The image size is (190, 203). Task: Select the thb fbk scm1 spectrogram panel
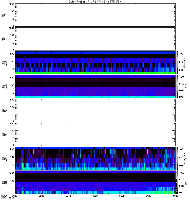pos(95,87)
